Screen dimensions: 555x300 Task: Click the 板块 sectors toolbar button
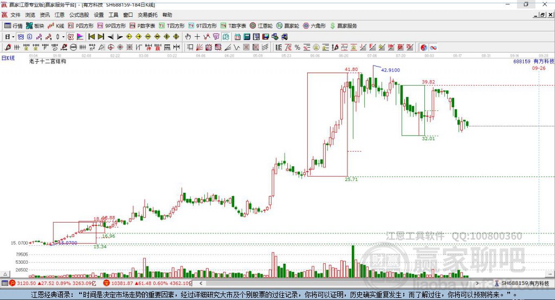35,26
